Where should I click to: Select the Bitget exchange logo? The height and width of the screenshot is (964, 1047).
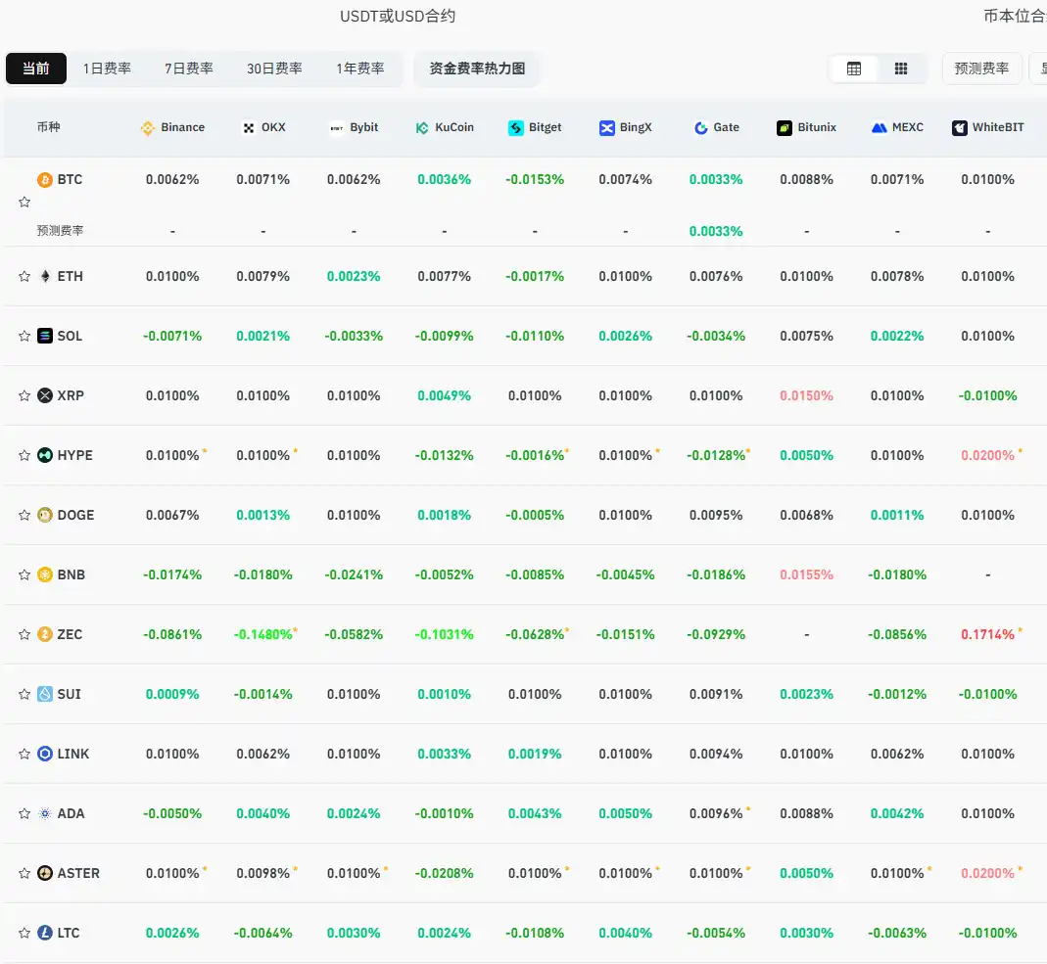point(514,127)
